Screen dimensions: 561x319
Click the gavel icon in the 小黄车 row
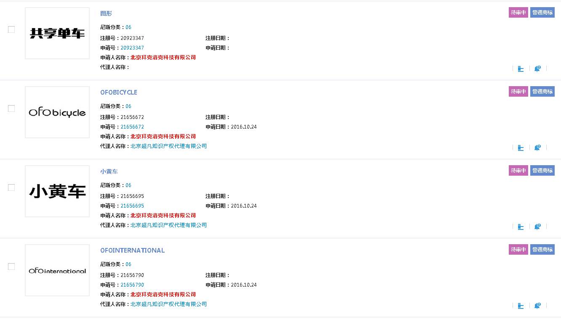point(521,227)
